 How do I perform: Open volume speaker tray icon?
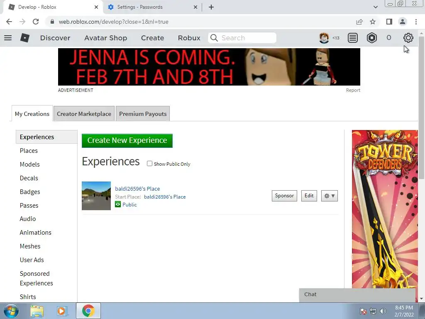point(383,311)
